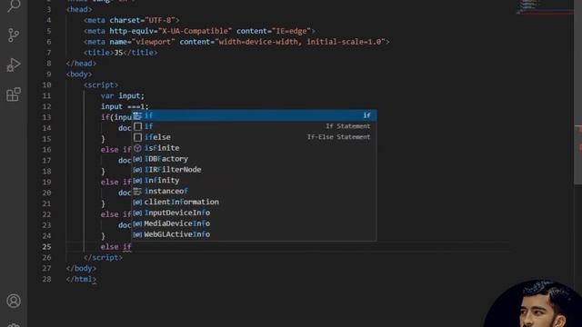Click the function icon beside 'isFinite'

click(x=137, y=148)
